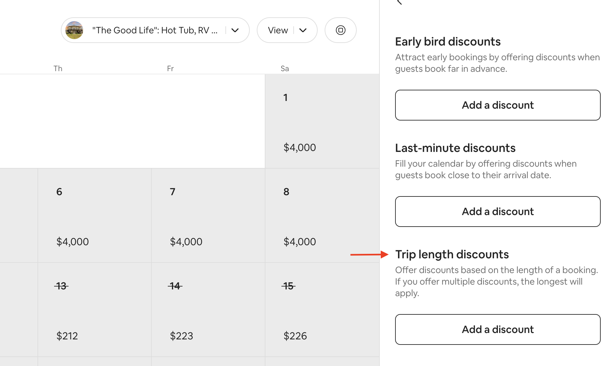609x366 pixels.
Task: Select calendar day 7
Action: (208, 215)
